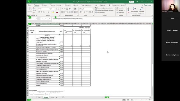Click accounting number format icon
180x101 pixels.
(80, 12)
